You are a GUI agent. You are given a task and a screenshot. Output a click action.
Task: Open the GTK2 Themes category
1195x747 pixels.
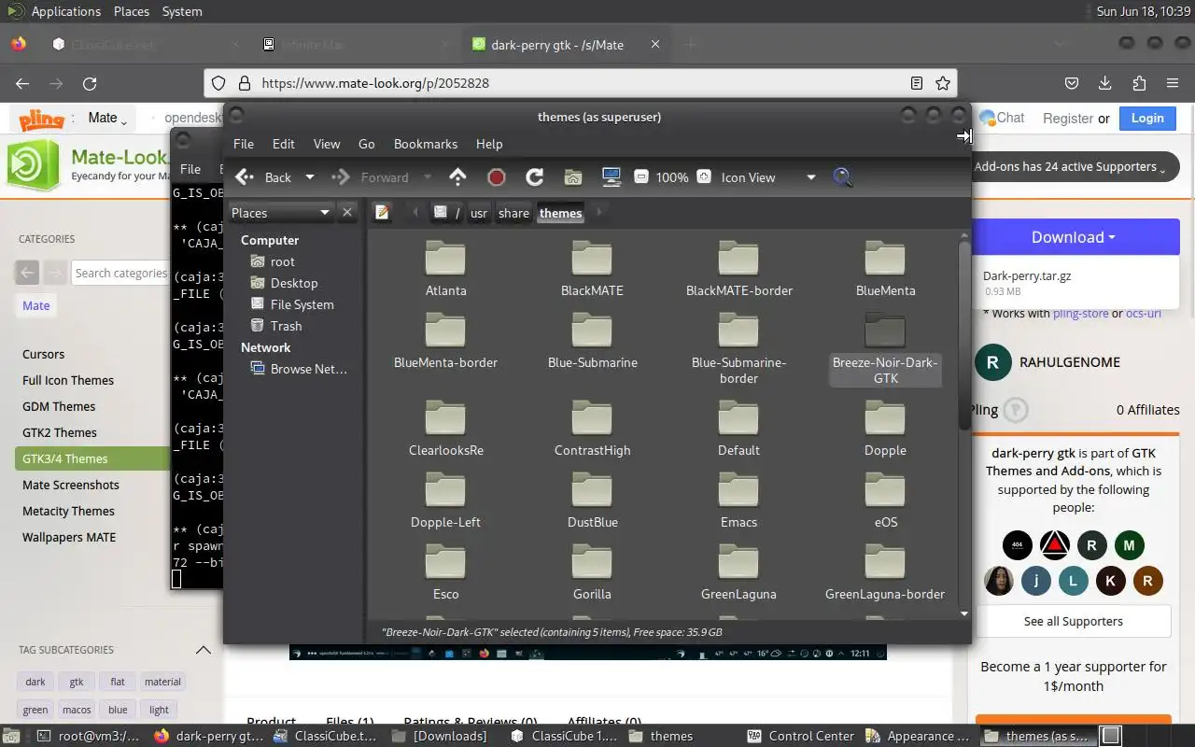60,432
